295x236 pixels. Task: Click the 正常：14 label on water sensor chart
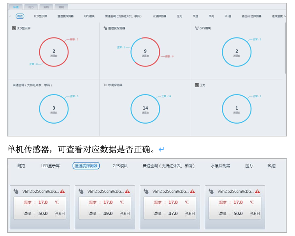[167, 96]
